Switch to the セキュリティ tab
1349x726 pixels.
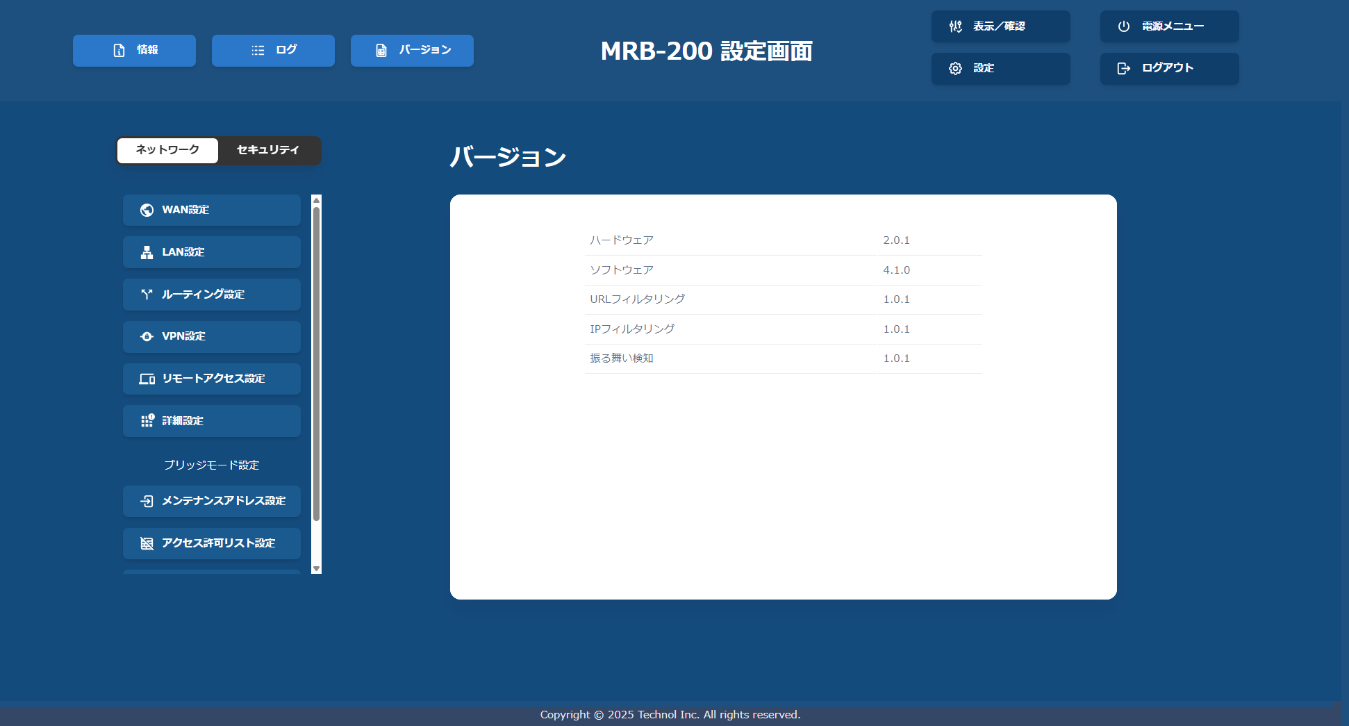[x=268, y=150]
